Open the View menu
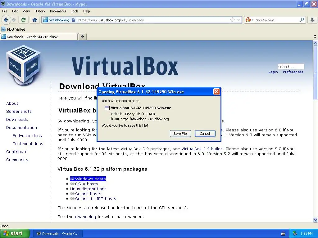Viewport: 318px width, 238px height. 26,11
